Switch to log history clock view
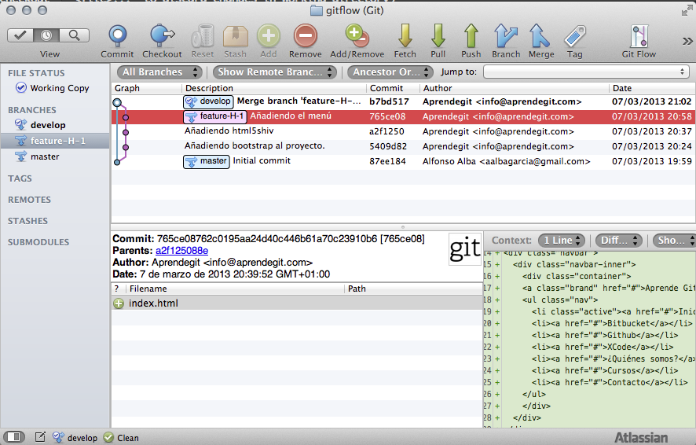This screenshot has width=696, height=445. (x=47, y=35)
